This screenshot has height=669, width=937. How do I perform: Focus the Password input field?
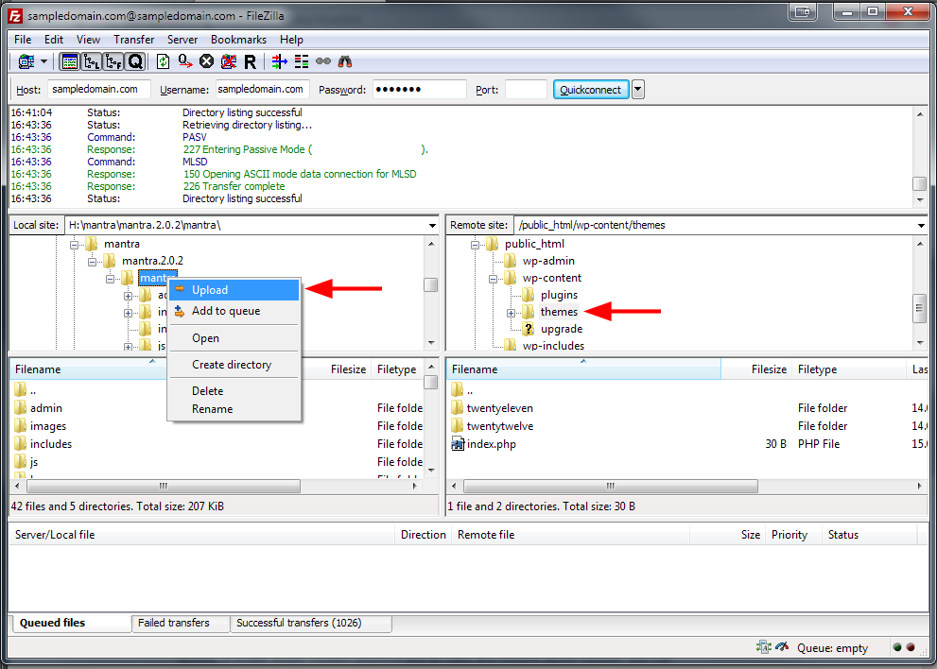click(x=420, y=90)
